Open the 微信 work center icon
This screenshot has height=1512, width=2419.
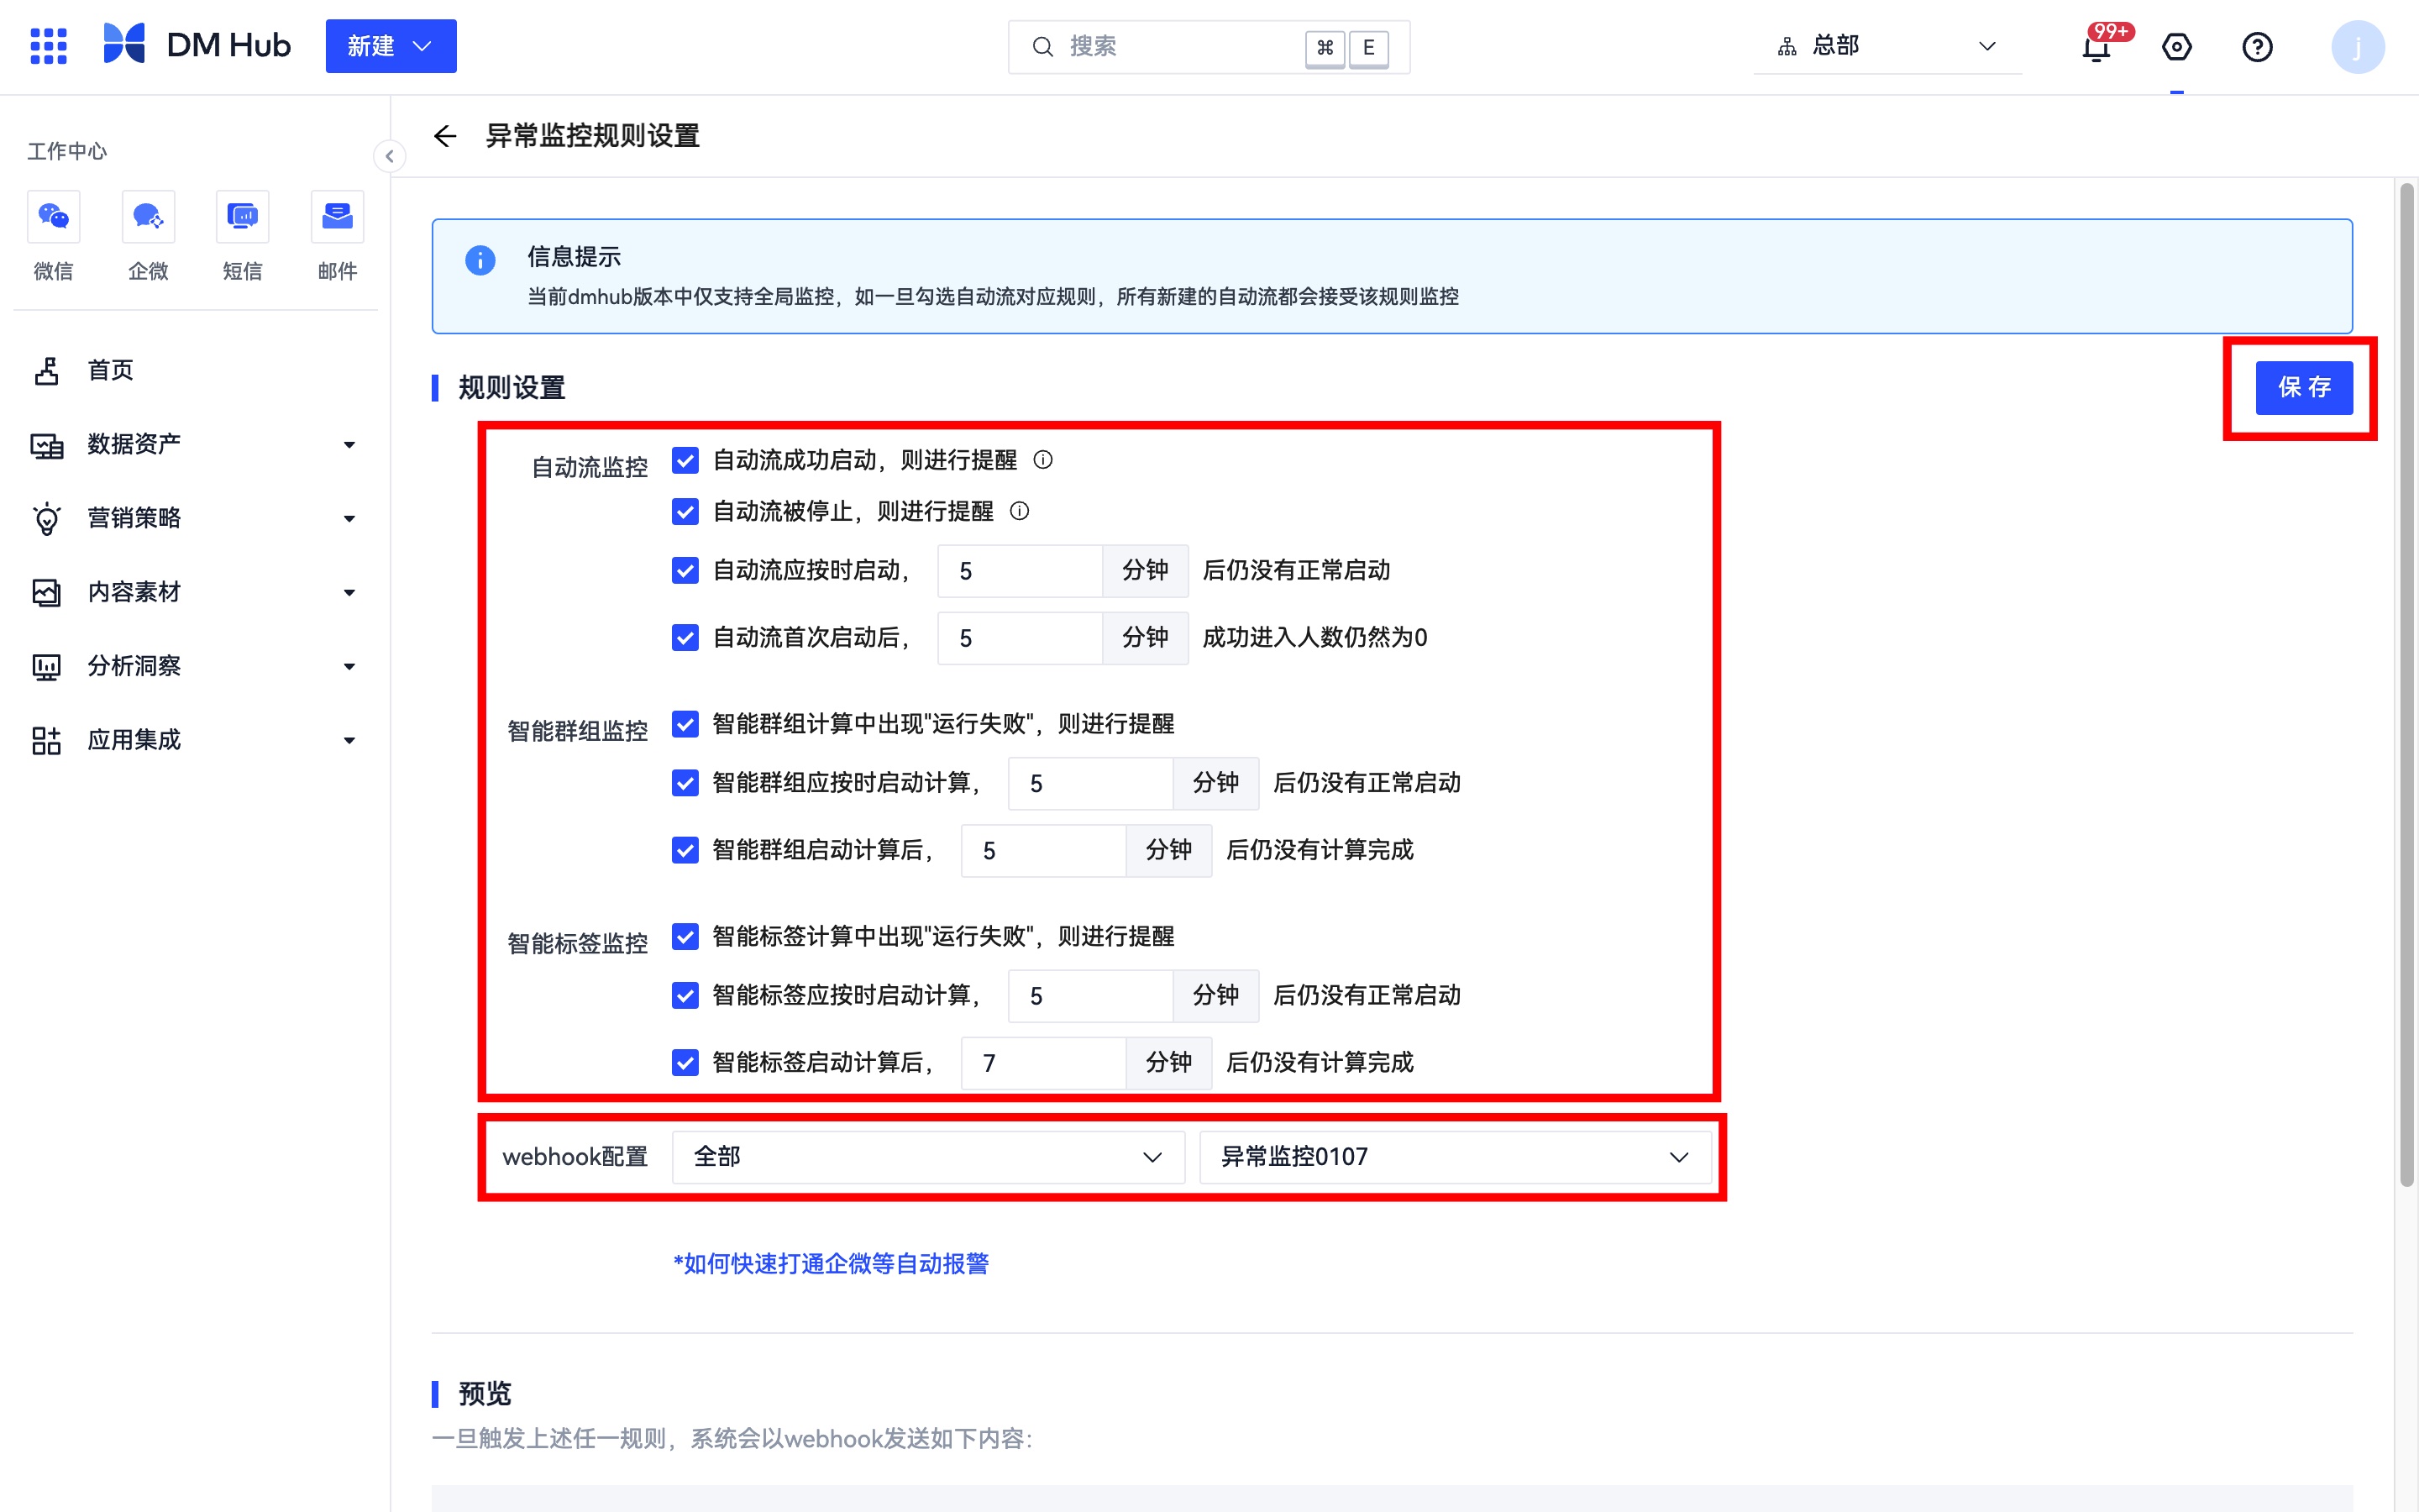53,216
